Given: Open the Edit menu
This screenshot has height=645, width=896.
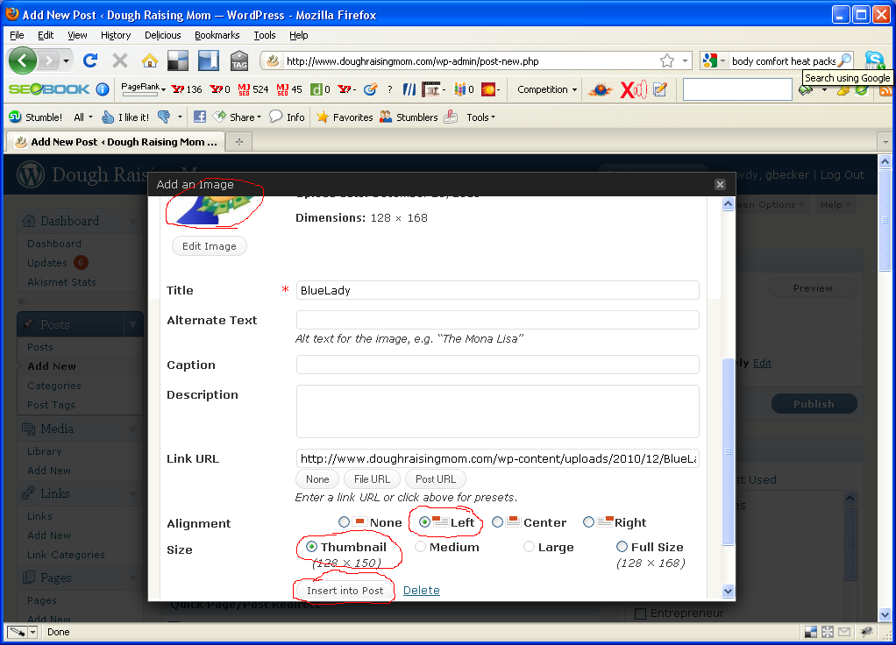Looking at the screenshot, I should (x=46, y=35).
